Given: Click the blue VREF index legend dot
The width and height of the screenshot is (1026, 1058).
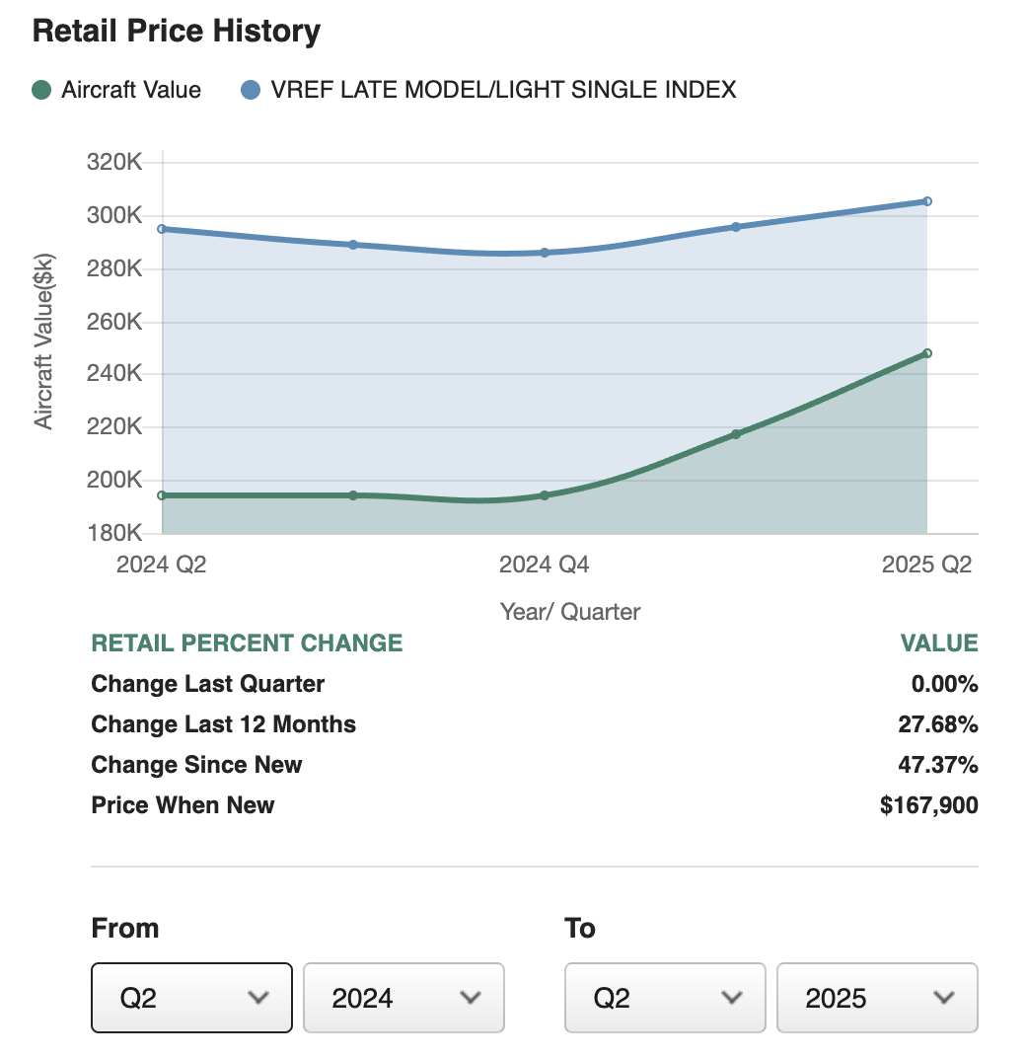Looking at the screenshot, I should [x=251, y=90].
